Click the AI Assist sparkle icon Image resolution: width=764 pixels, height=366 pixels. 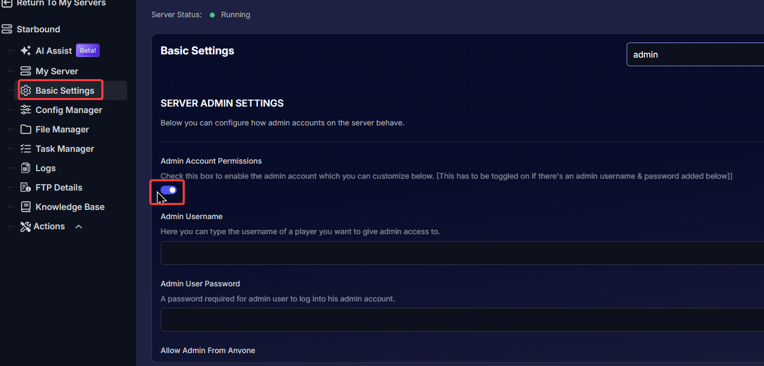click(x=25, y=51)
